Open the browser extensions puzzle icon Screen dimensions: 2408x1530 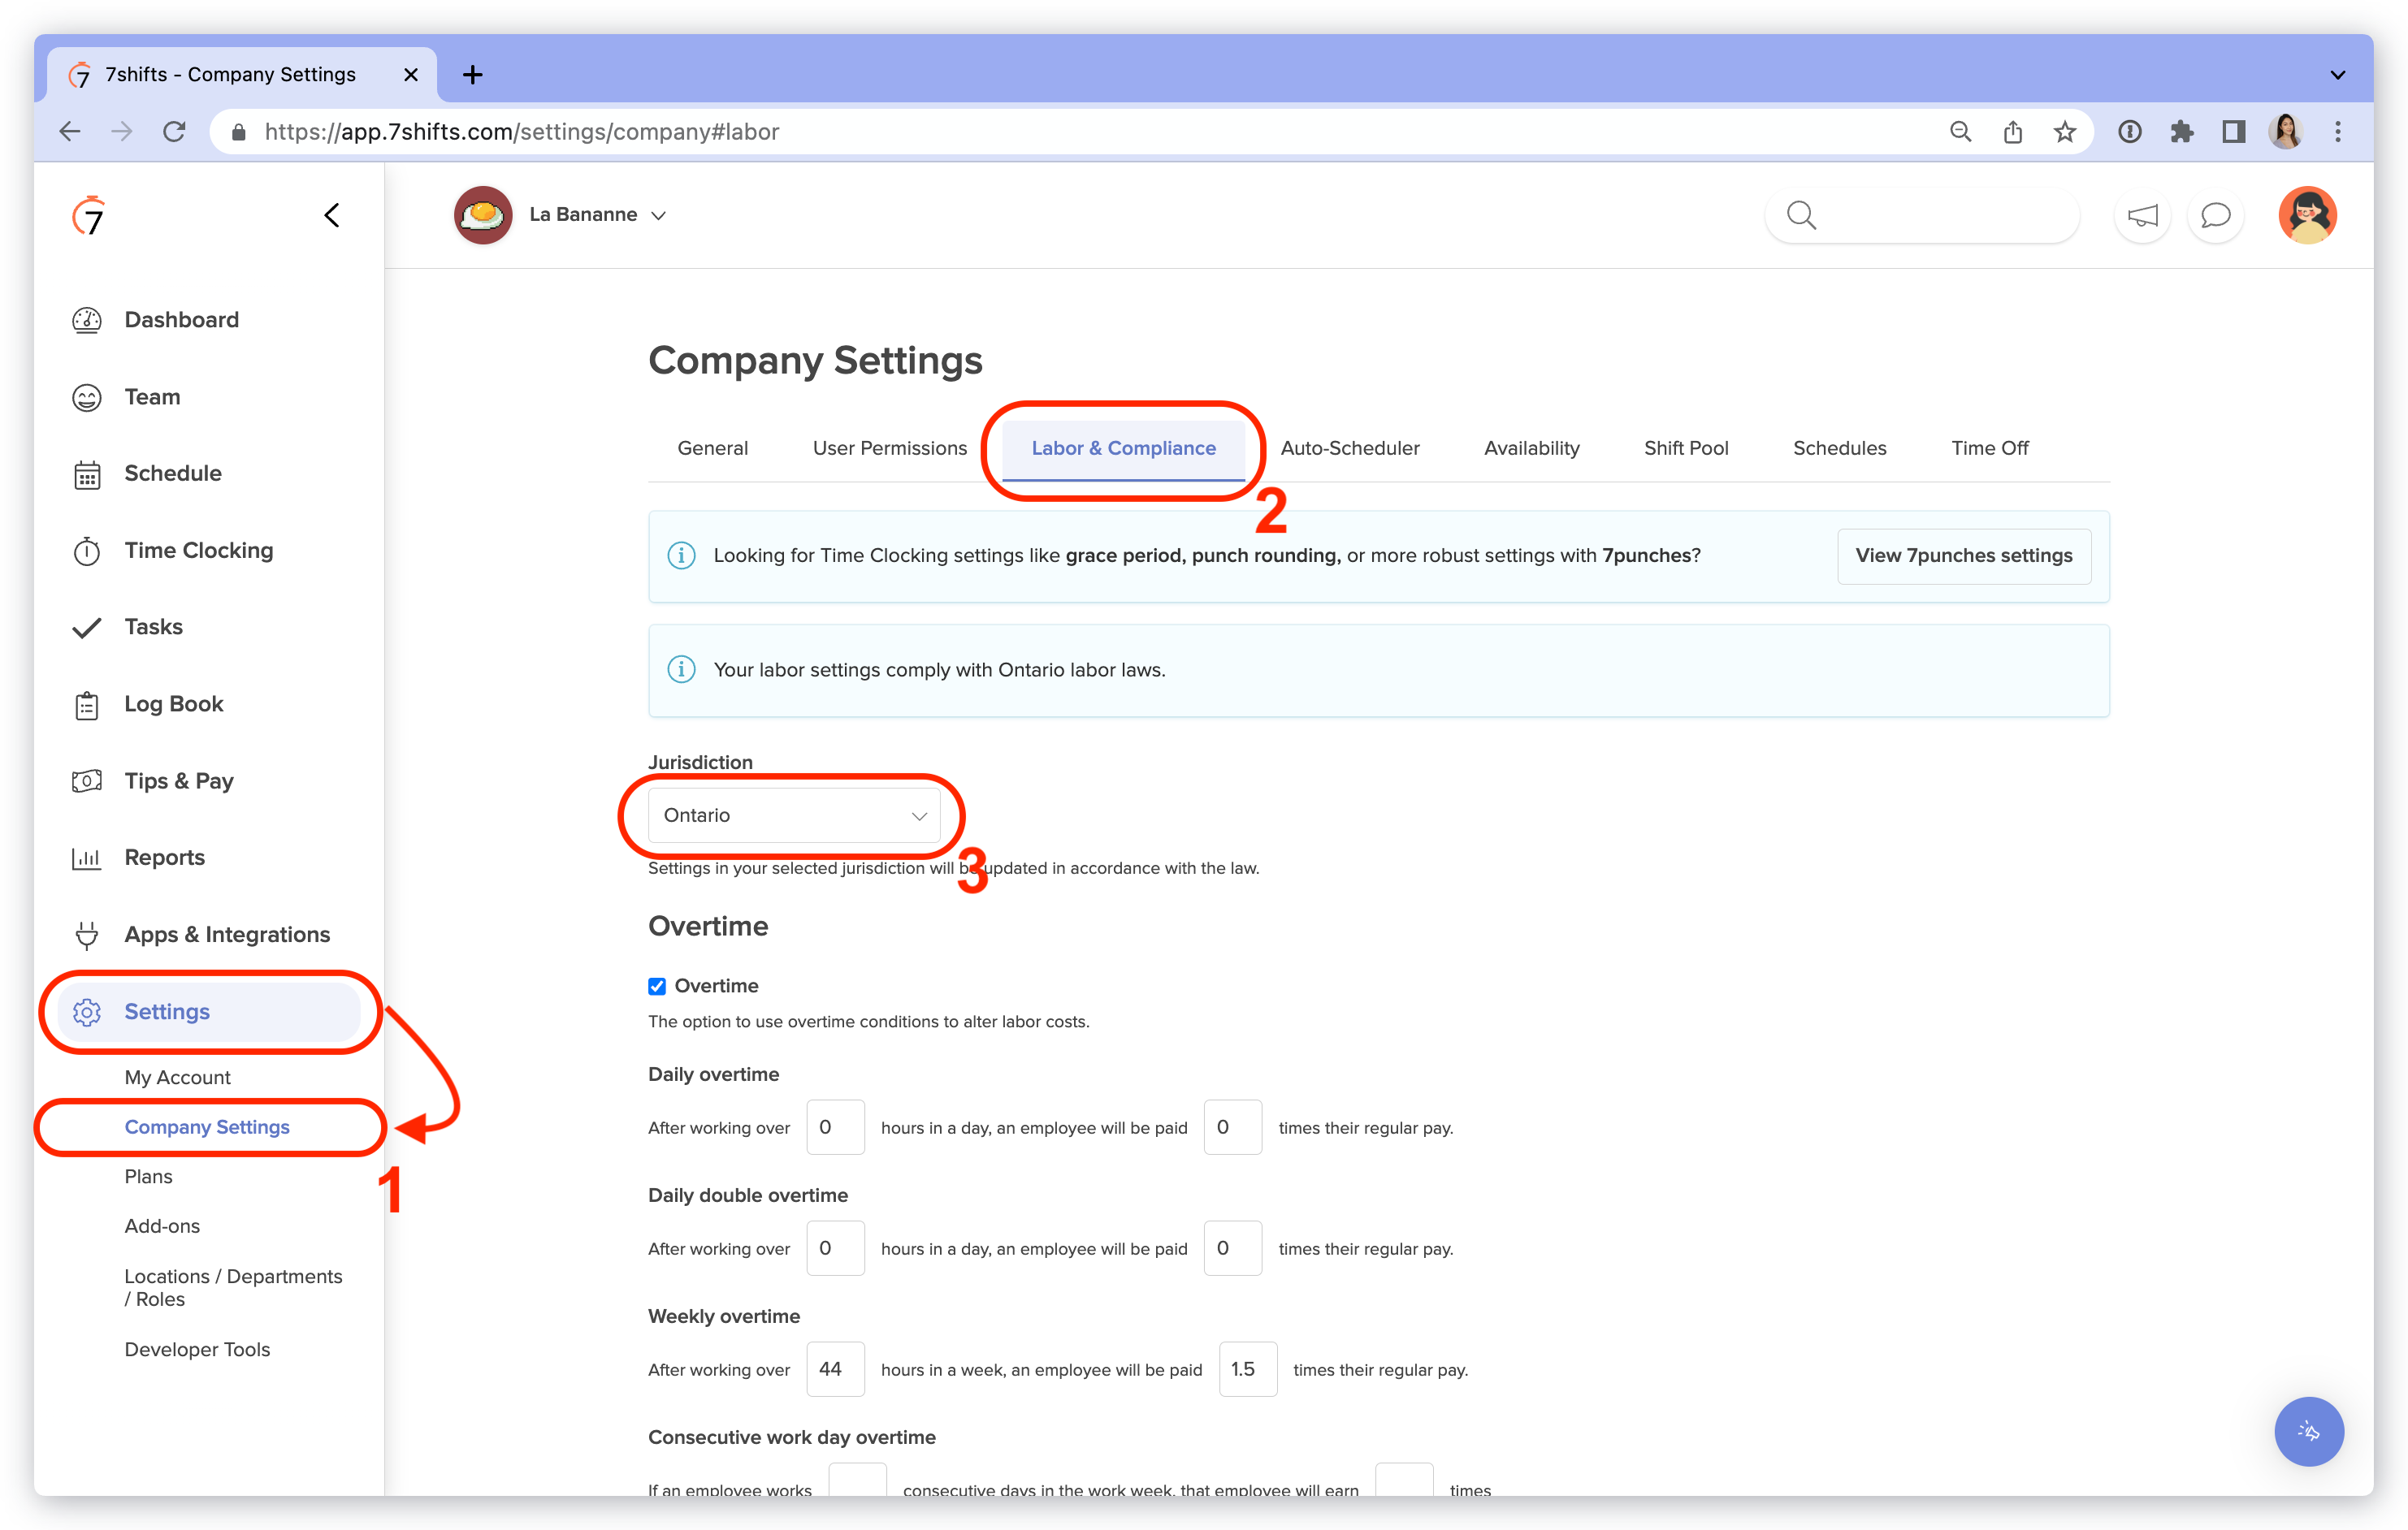click(x=2182, y=132)
